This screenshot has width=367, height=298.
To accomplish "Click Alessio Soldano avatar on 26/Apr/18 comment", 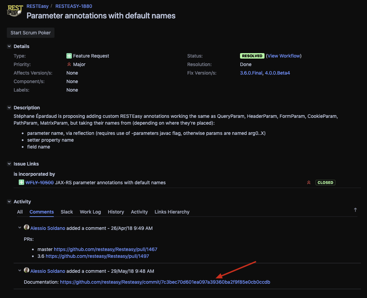I will [x=27, y=227].
